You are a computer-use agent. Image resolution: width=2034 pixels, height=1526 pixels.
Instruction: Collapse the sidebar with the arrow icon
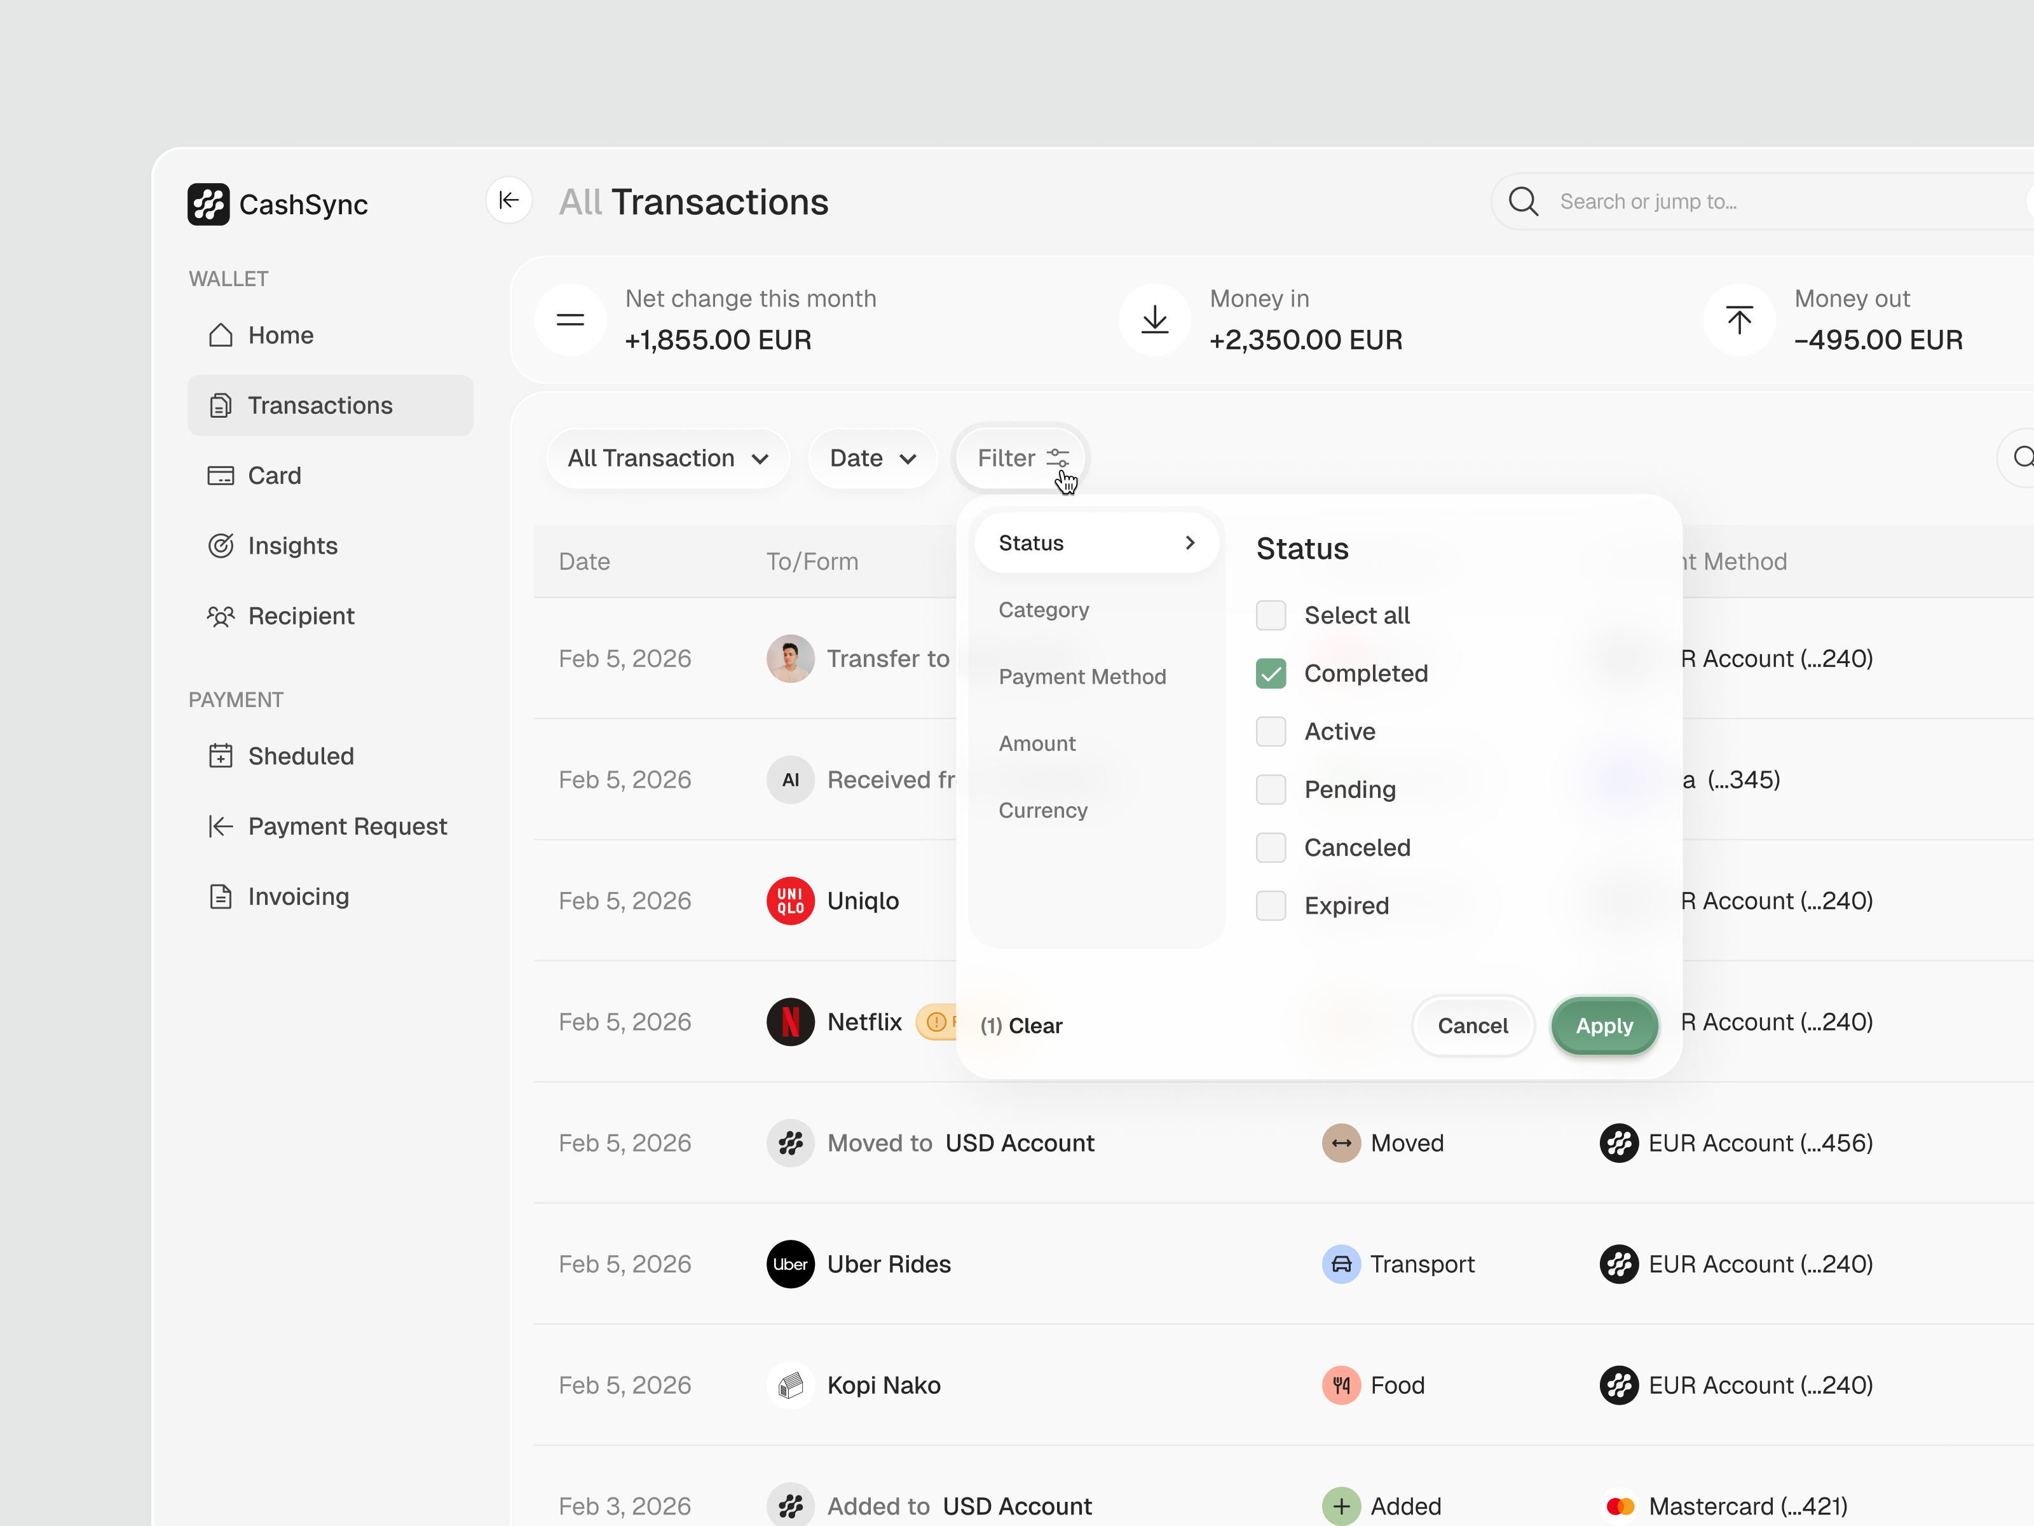(x=508, y=200)
